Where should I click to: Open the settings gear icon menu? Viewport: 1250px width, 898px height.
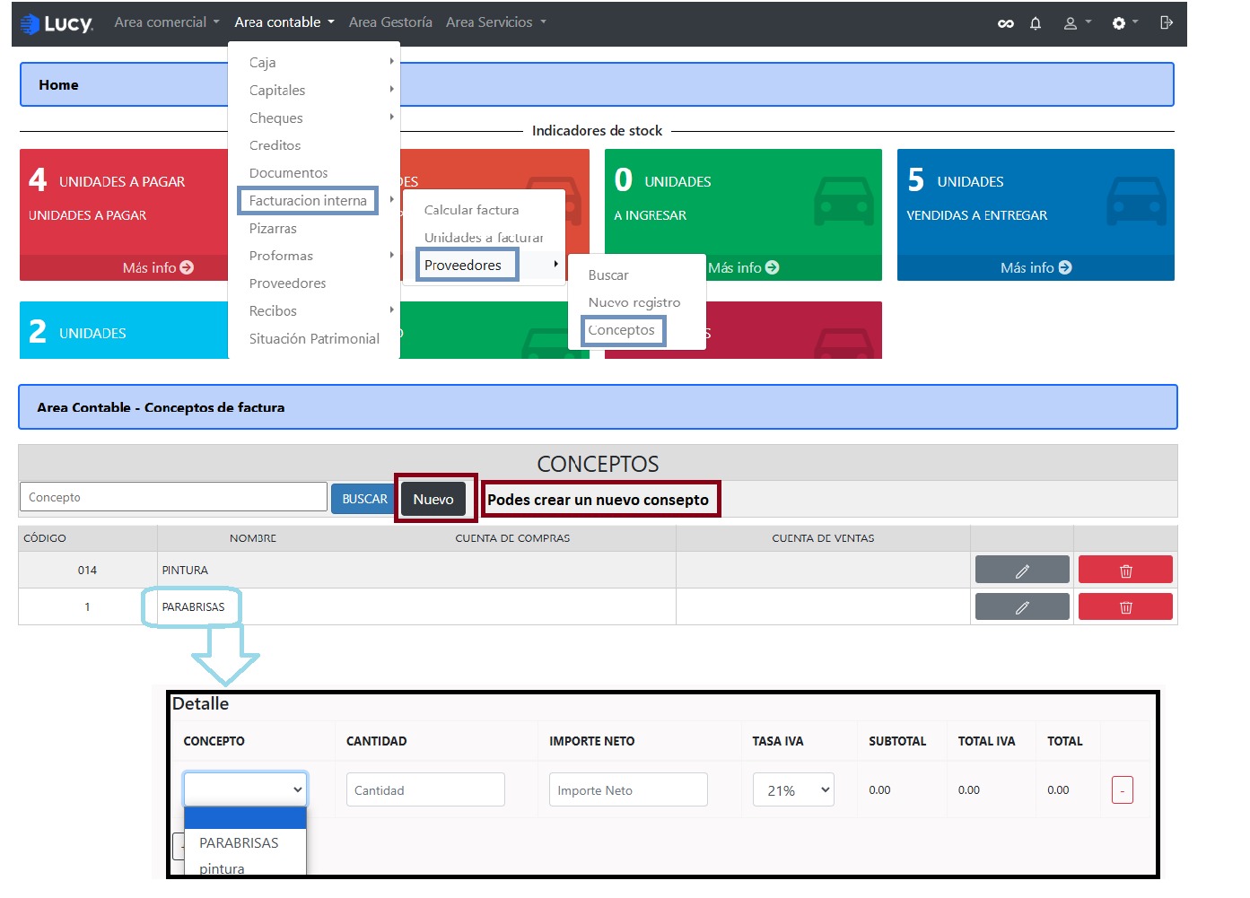pyautogui.click(x=1125, y=23)
